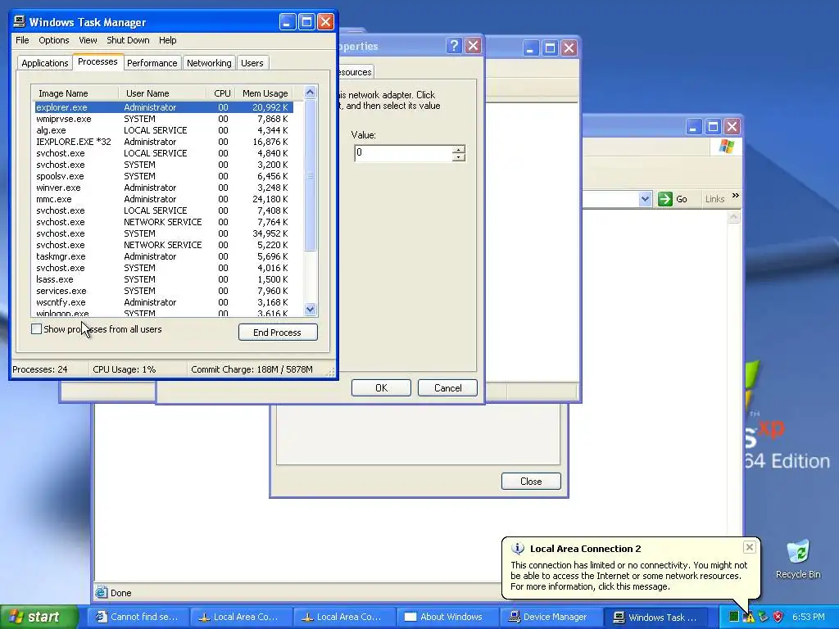Toggle Show processes from all users checkbox
Viewport: 839px width, 629px height.
[36, 329]
